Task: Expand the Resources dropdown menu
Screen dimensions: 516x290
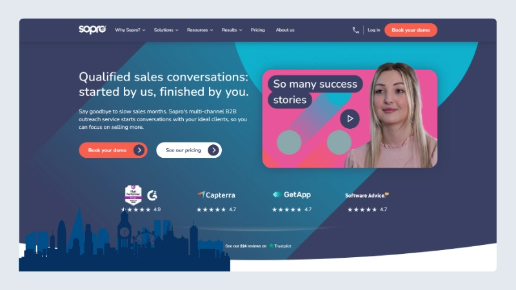Action: 200,30
